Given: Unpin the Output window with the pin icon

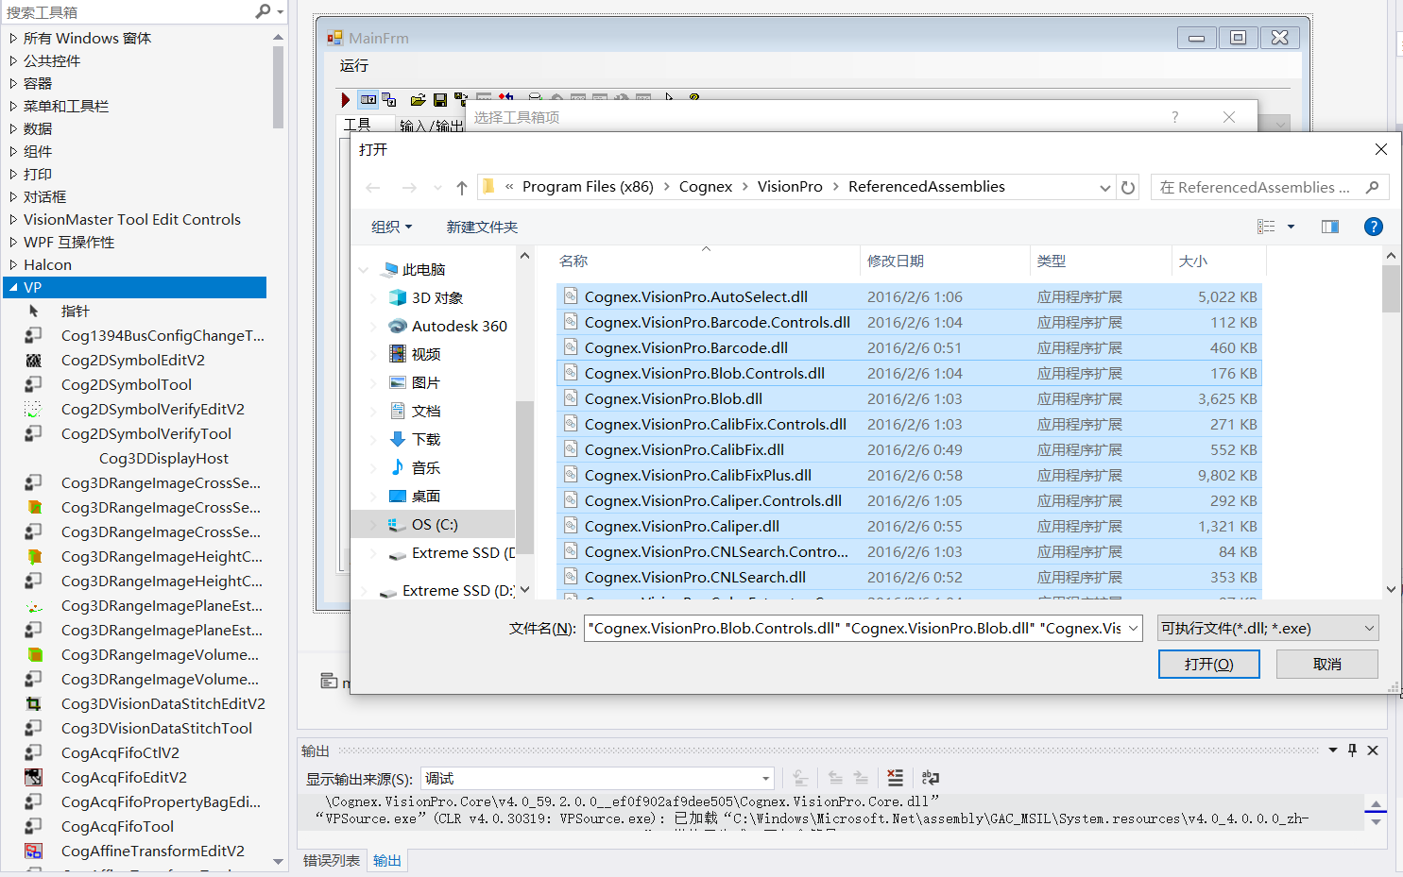Looking at the screenshot, I should pyautogui.click(x=1351, y=750).
